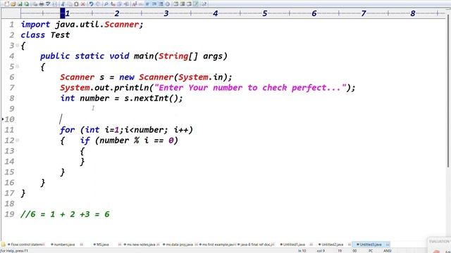Click the blue Undo arrow icon
451x253 pixels.
[91, 4]
